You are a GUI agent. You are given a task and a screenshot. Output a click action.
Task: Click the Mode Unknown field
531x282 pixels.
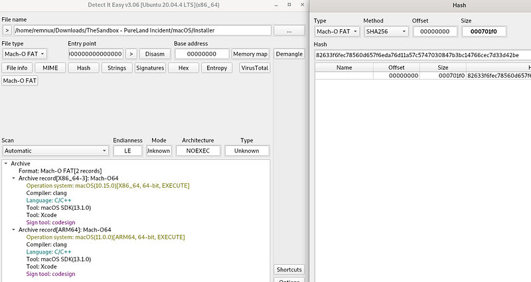[x=159, y=151]
